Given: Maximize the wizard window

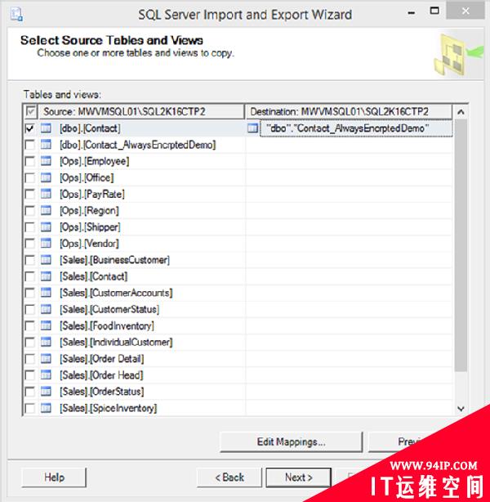Looking at the screenshot, I should [434, 11].
